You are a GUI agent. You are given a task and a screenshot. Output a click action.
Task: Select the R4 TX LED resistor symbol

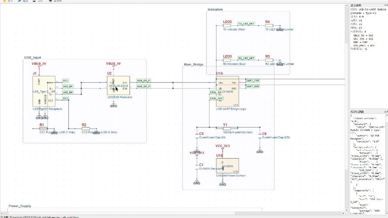tap(269, 25)
